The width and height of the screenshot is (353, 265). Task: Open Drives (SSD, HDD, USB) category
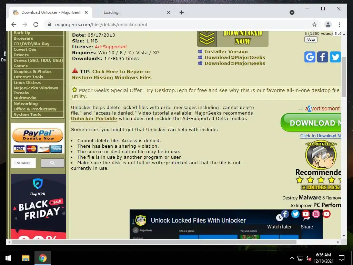[38, 60]
